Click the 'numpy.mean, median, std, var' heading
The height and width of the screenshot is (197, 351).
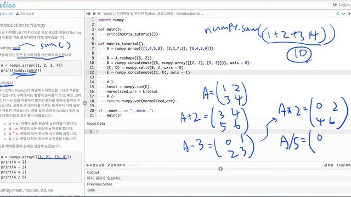click(27, 190)
